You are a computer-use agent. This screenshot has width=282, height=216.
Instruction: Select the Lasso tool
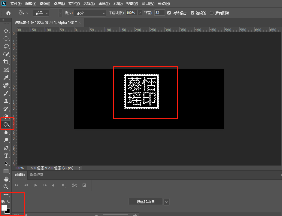pyautogui.click(x=6, y=46)
